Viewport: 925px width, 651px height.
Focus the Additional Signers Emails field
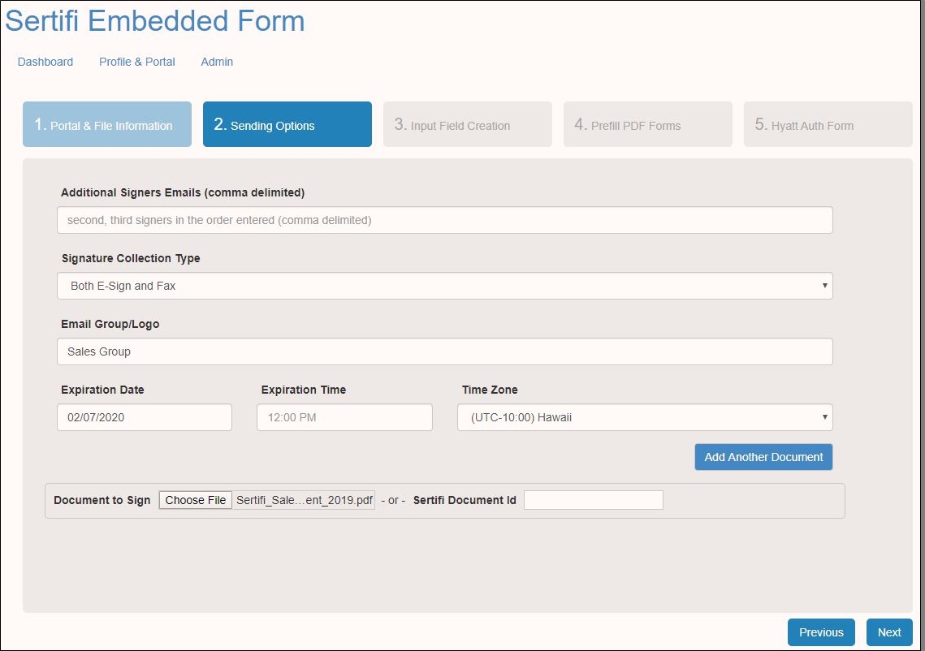coord(445,220)
